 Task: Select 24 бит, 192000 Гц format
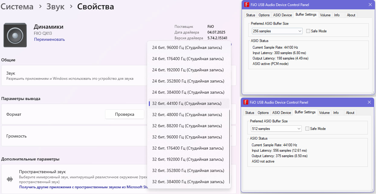[189, 70]
